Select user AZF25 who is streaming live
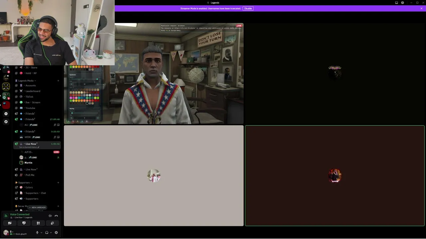This screenshot has height=239, width=426. (x=39, y=152)
